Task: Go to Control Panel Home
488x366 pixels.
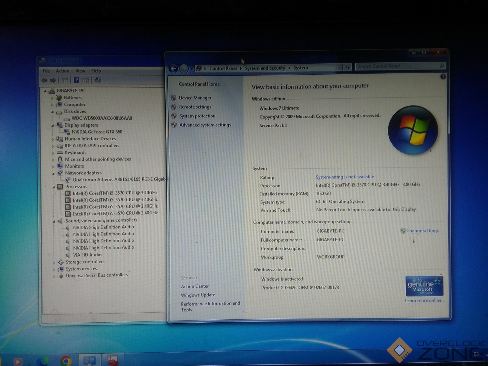Action: (x=199, y=84)
